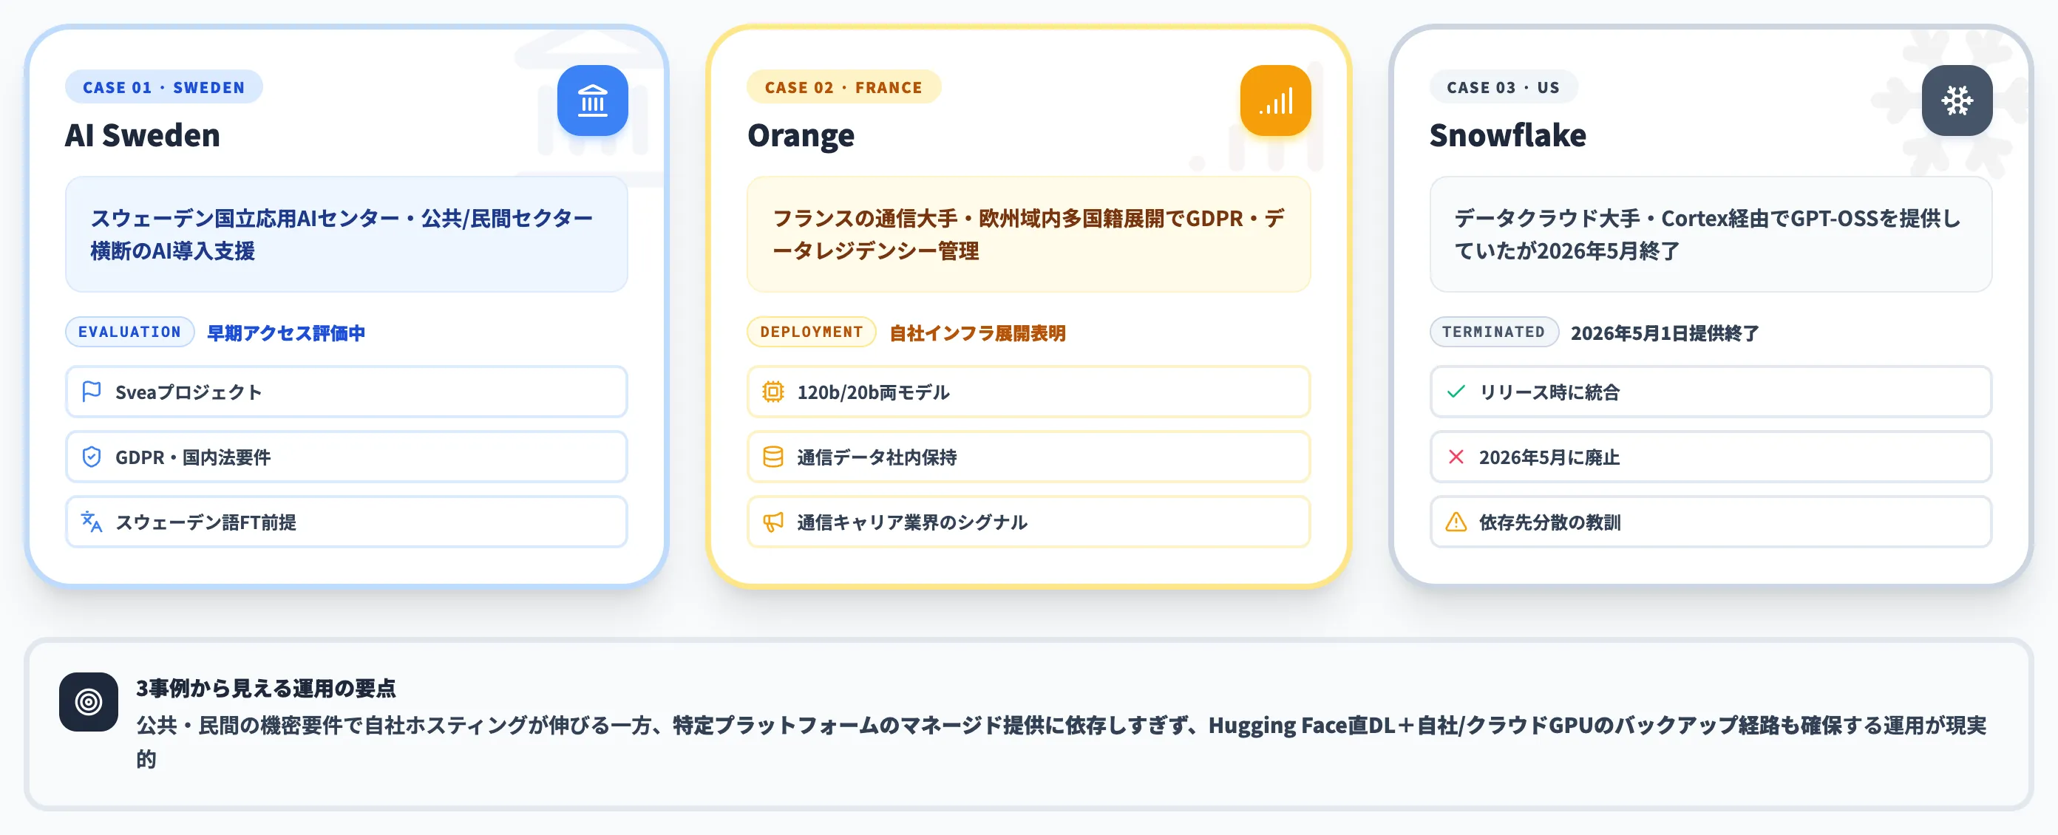Click the target icon in summary box

[89, 702]
